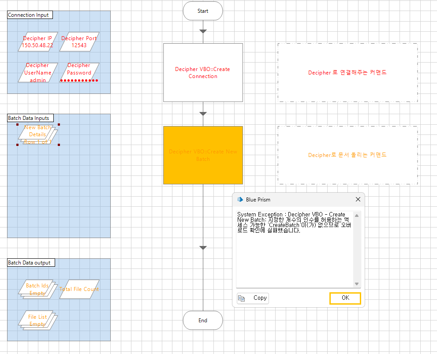This screenshot has width=437, height=354.
Task: Select New Batch Details collection
Action: tap(38, 134)
